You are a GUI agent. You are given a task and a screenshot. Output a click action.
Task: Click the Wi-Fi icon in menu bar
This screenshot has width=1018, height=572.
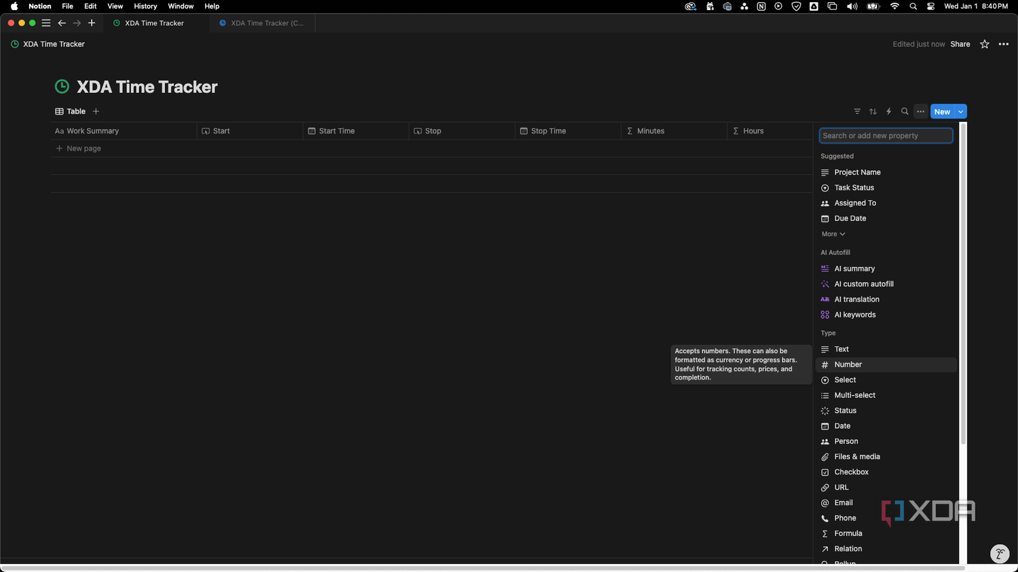[x=894, y=6]
